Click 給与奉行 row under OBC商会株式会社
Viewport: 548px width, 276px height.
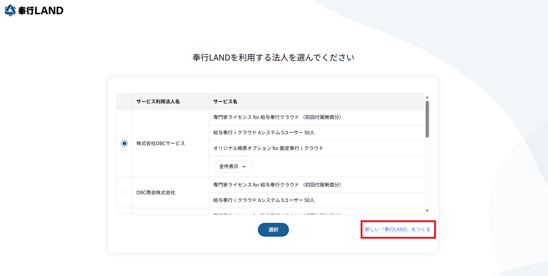317,200
